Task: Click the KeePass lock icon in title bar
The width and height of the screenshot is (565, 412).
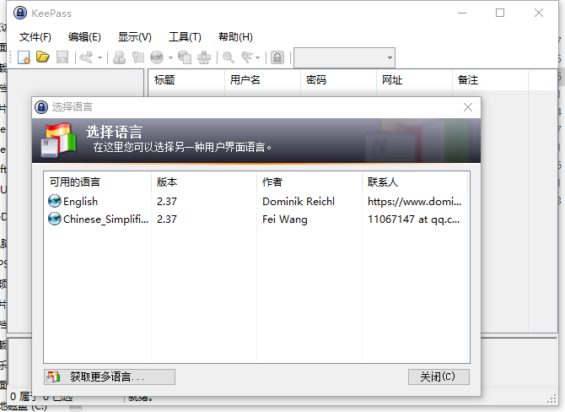Action: click(x=20, y=13)
